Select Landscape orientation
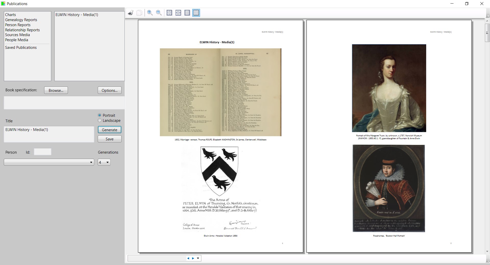 (x=100, y=120)
